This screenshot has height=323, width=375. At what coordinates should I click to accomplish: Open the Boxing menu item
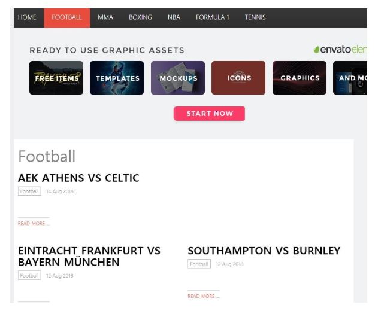140,17
